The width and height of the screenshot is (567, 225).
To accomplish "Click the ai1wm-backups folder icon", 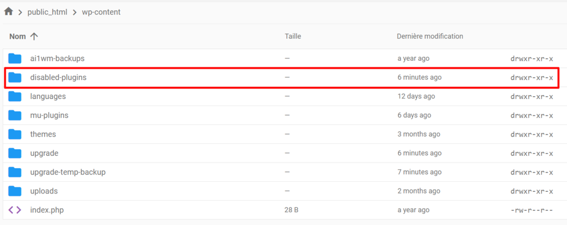I will pos(15,58).
